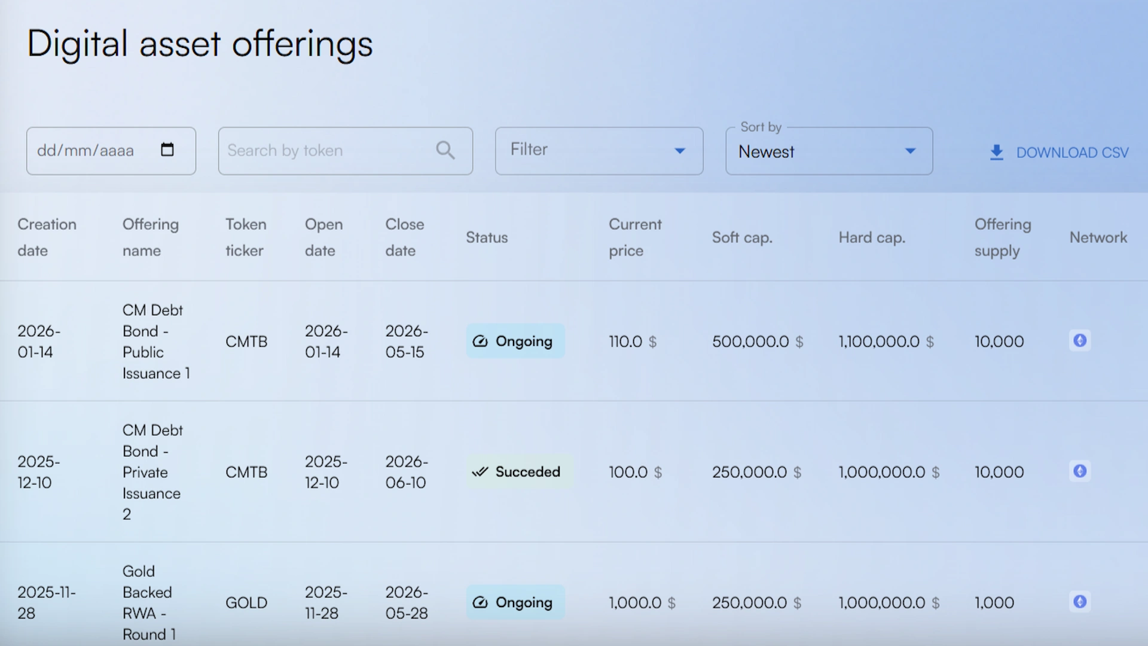Click the Hard cap. column header

tap(871, 237)
